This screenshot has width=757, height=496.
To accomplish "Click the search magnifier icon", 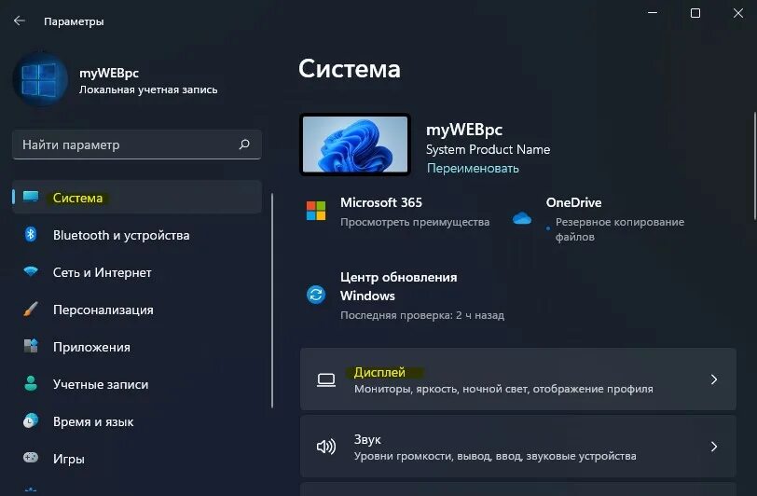I will pos(244,144).
